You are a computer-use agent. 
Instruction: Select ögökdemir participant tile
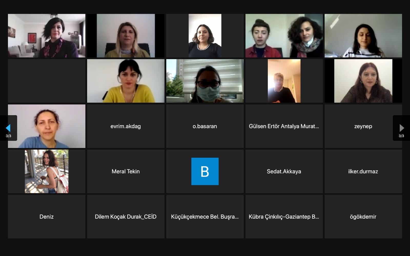(363, 217)
